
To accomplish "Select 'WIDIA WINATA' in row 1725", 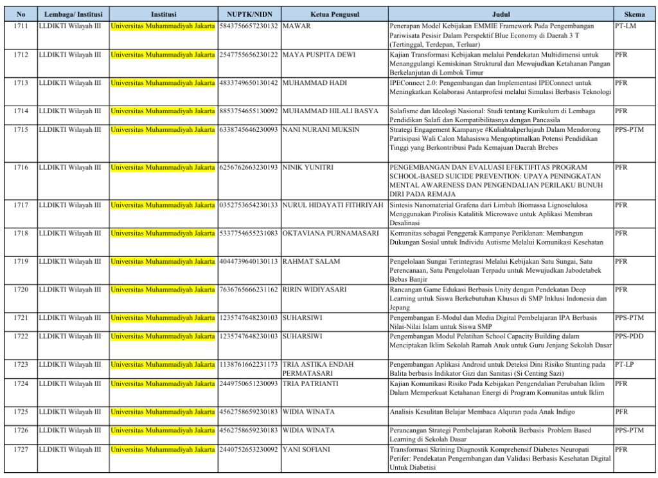I will [308, 412].
